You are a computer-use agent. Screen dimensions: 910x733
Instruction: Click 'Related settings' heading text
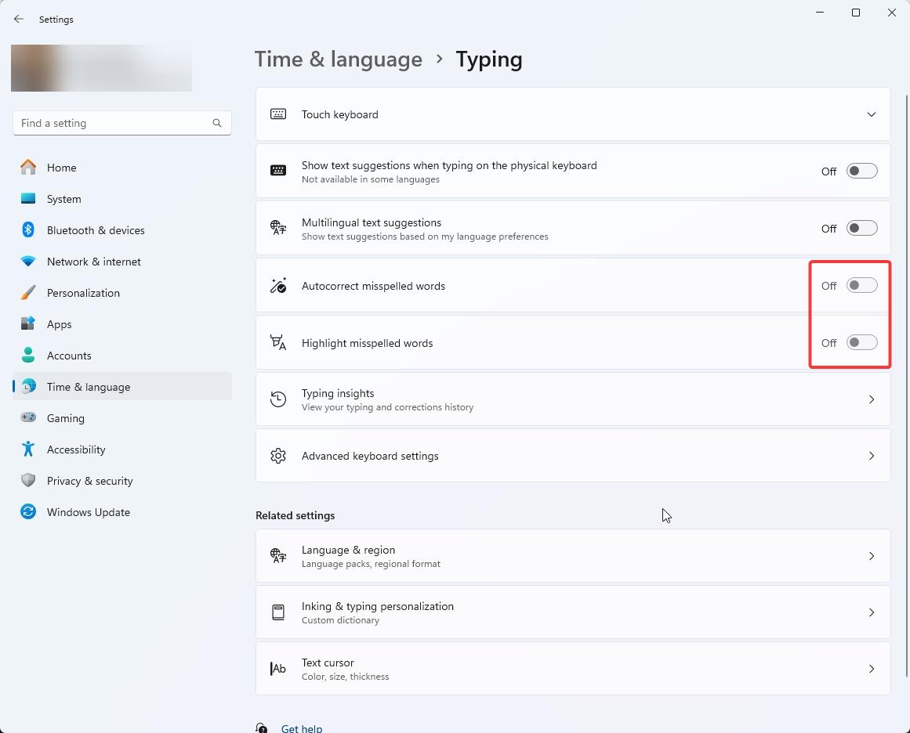click(295, 515)
